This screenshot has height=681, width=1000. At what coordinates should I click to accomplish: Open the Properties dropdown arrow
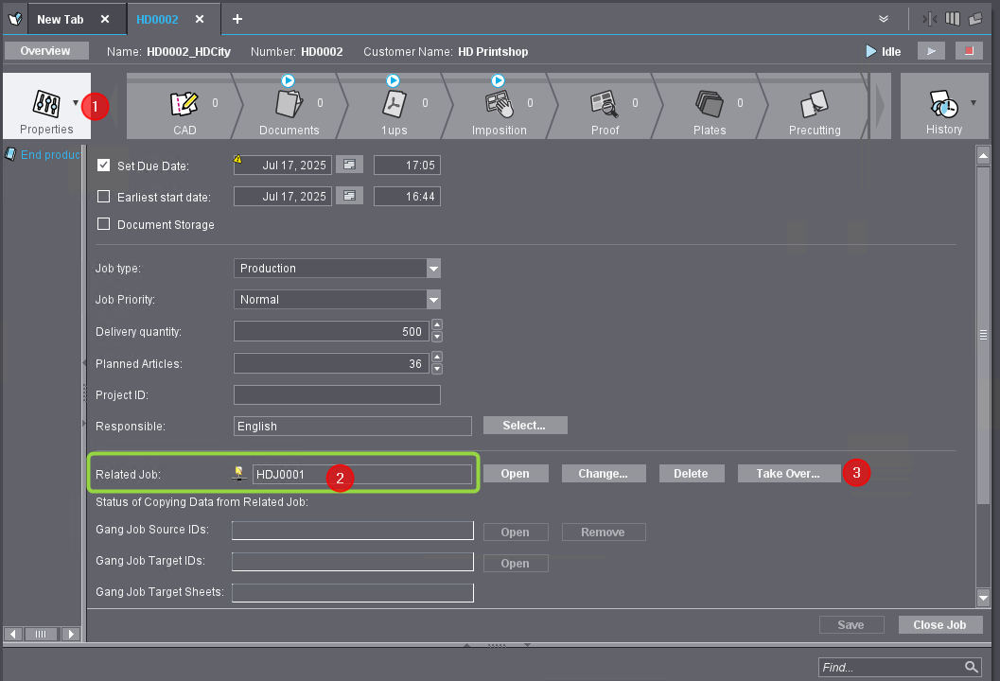tap(76, 102)
